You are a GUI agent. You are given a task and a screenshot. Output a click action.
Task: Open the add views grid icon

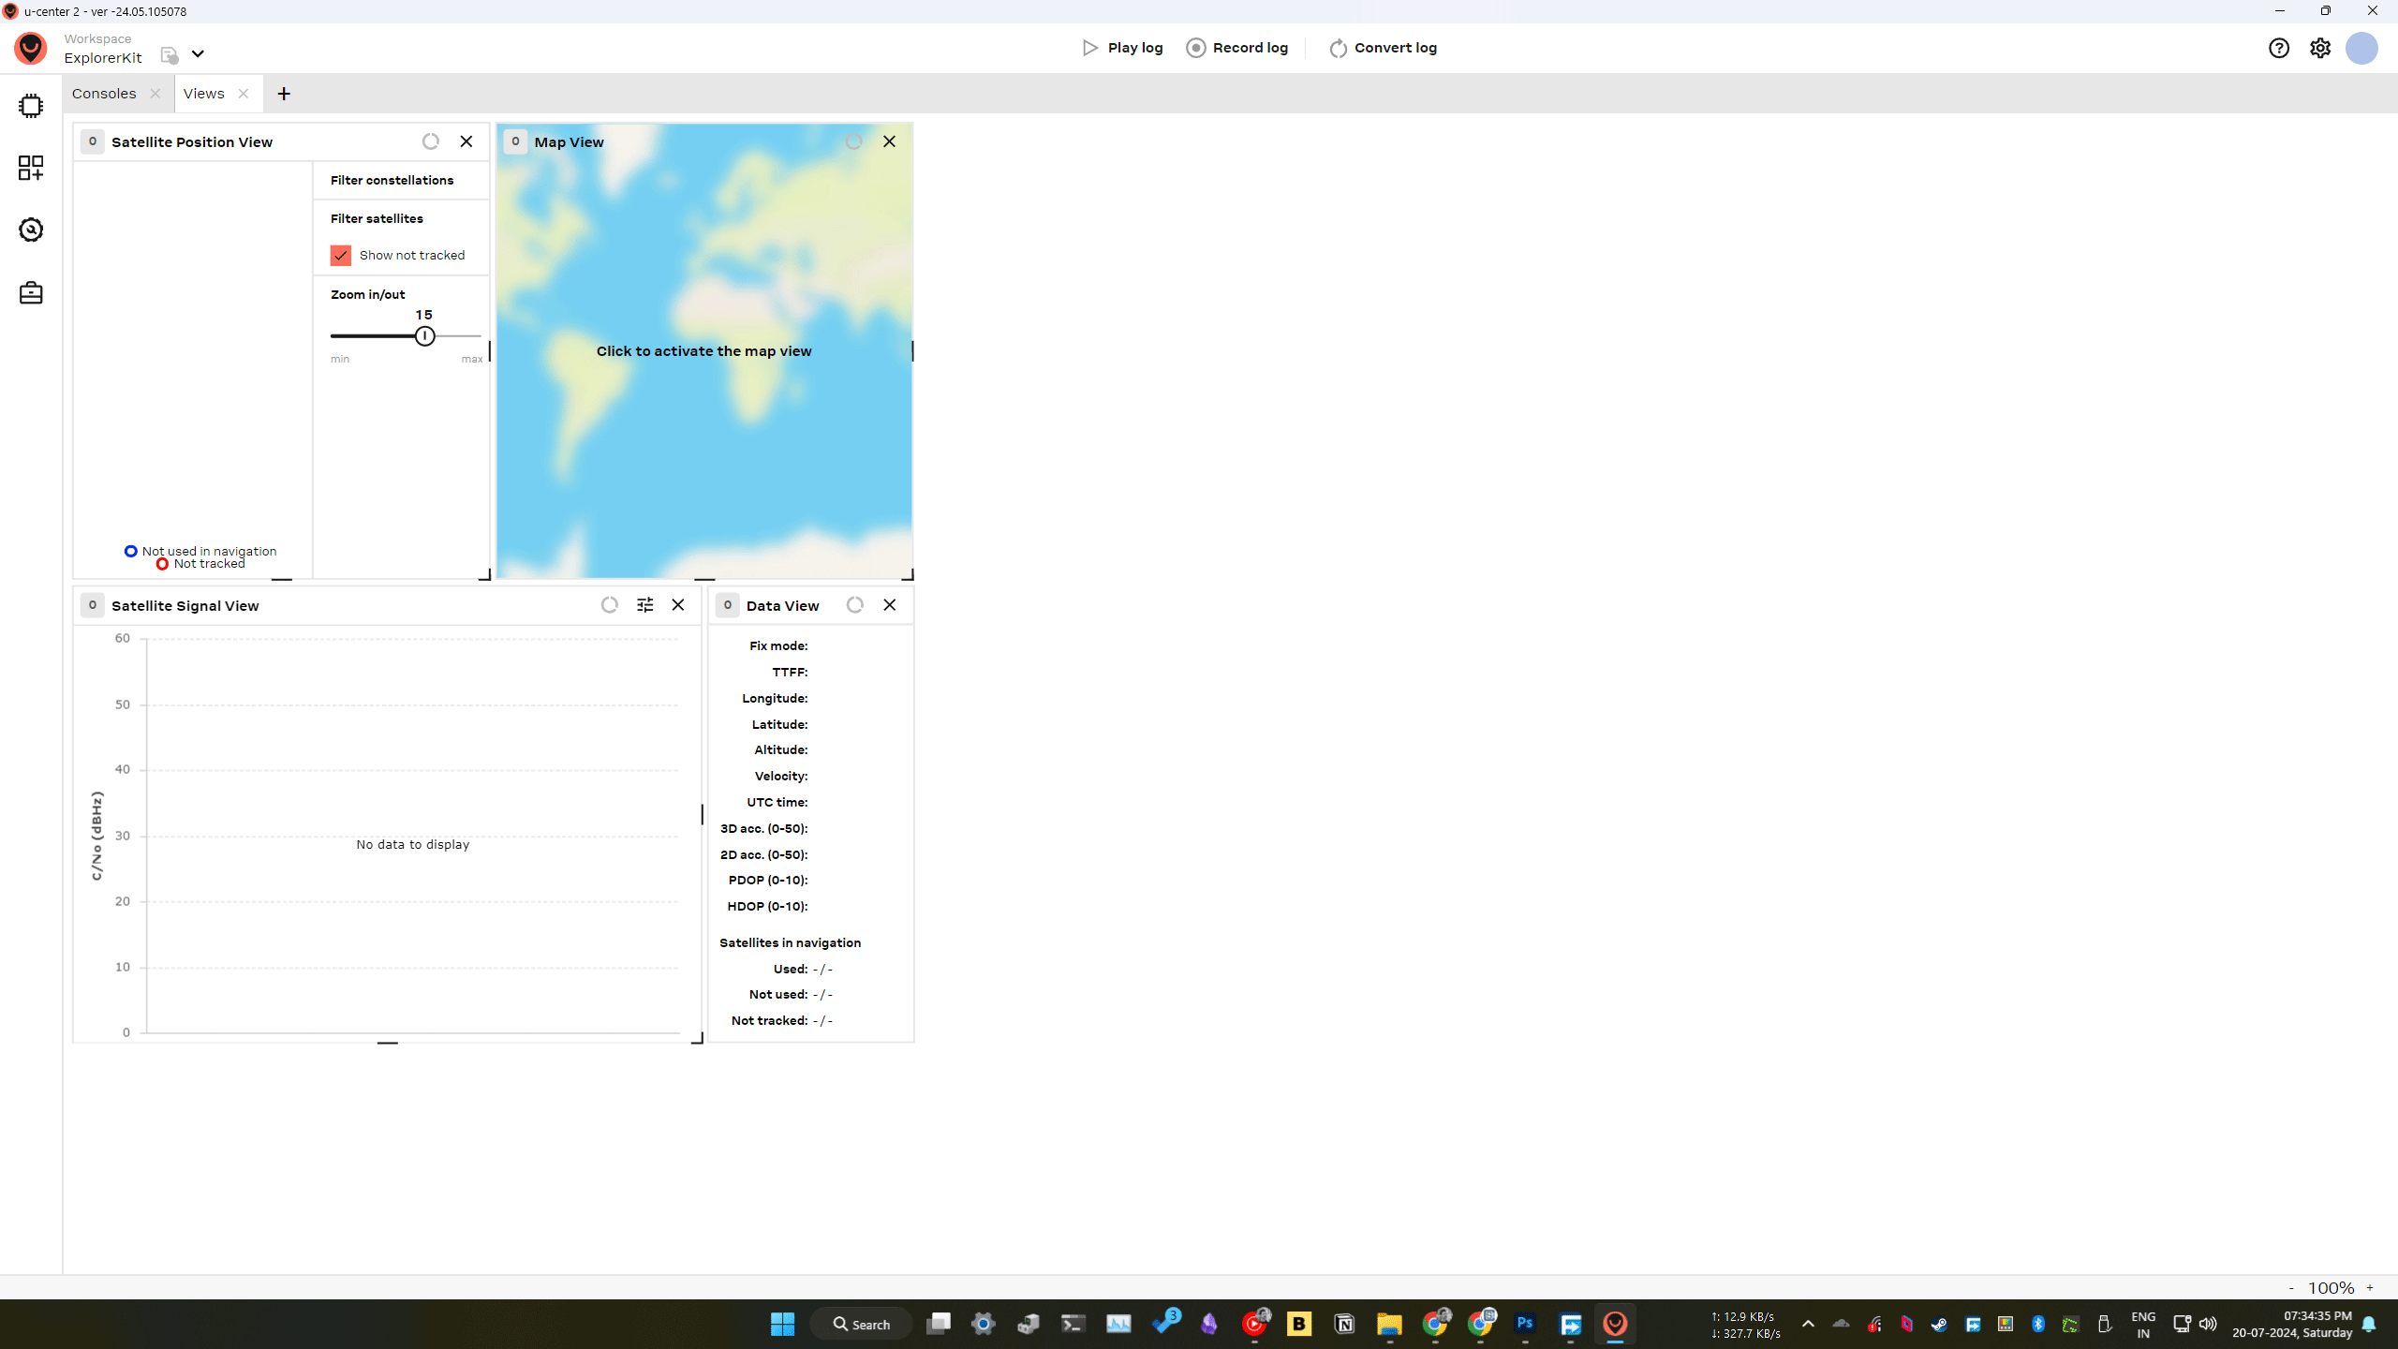pyautogui.click(x=31, y=168)
